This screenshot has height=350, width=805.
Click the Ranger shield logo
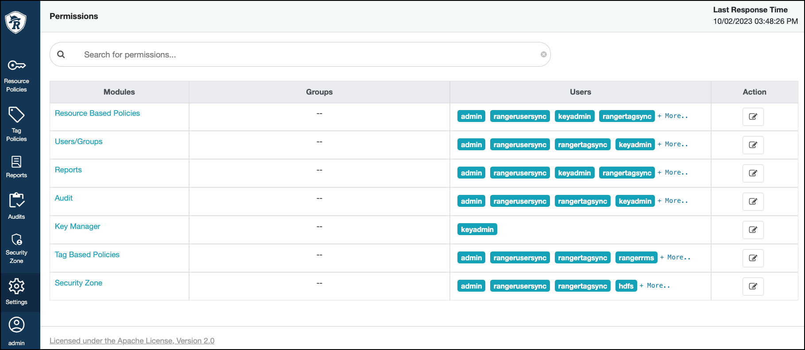click(16, 22)
